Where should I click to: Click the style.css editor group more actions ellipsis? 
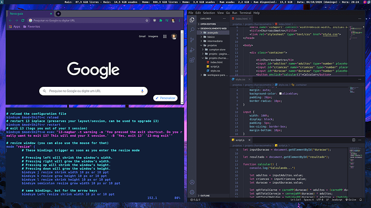pos(360,79)
